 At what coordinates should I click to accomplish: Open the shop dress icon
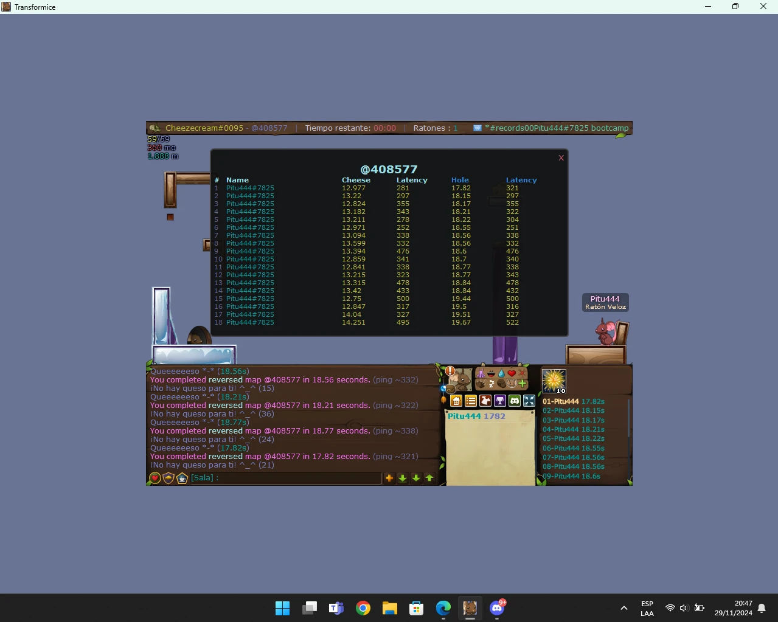(x=485, y=401)
